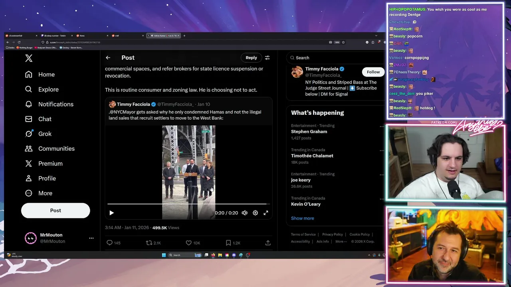511x287 pixels.
Task: Open quoted author Timmy Facciola name
Action: point(133,104)
